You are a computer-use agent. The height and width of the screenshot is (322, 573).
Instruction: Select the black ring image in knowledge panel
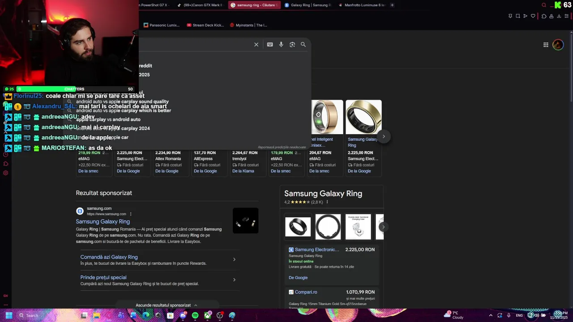[298, 227]
